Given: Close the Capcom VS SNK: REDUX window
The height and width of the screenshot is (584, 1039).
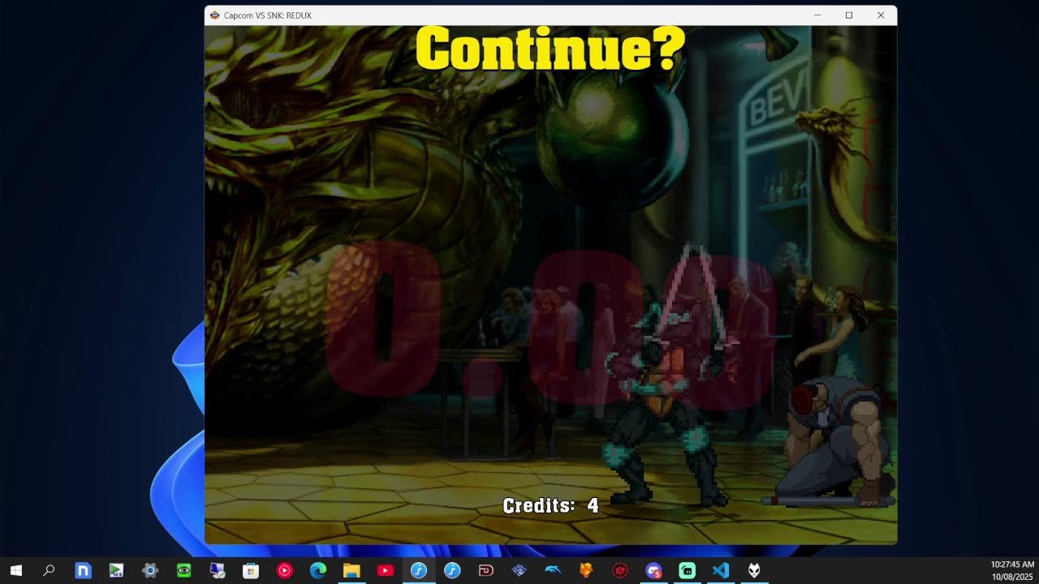Looking at the screenshot, I should 881,15.
